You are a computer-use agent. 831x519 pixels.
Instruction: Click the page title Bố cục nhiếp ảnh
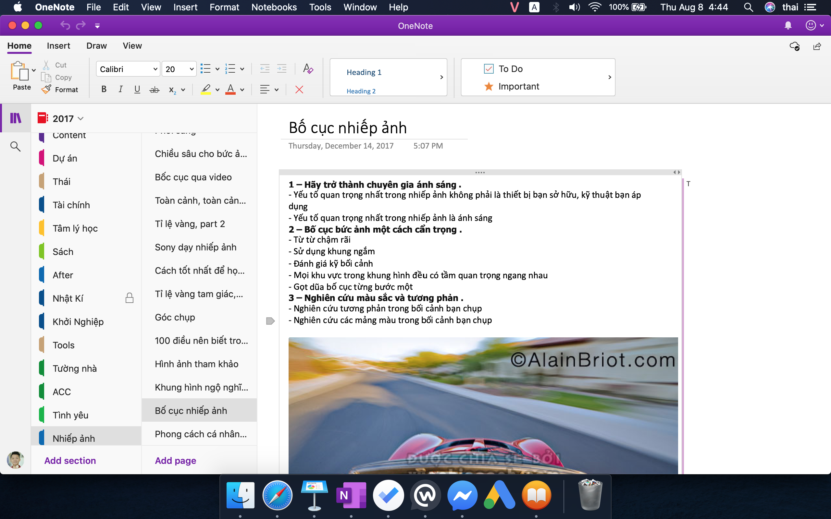click(348, 127)
